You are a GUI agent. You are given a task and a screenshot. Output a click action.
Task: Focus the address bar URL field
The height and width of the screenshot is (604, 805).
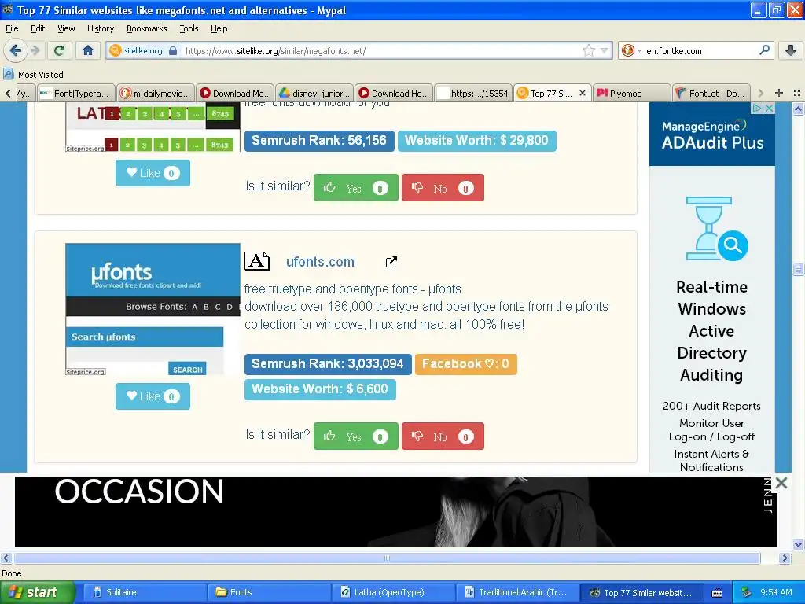[383, 50]
